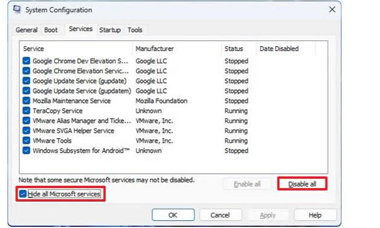Click the OK button

click(173, 215)
